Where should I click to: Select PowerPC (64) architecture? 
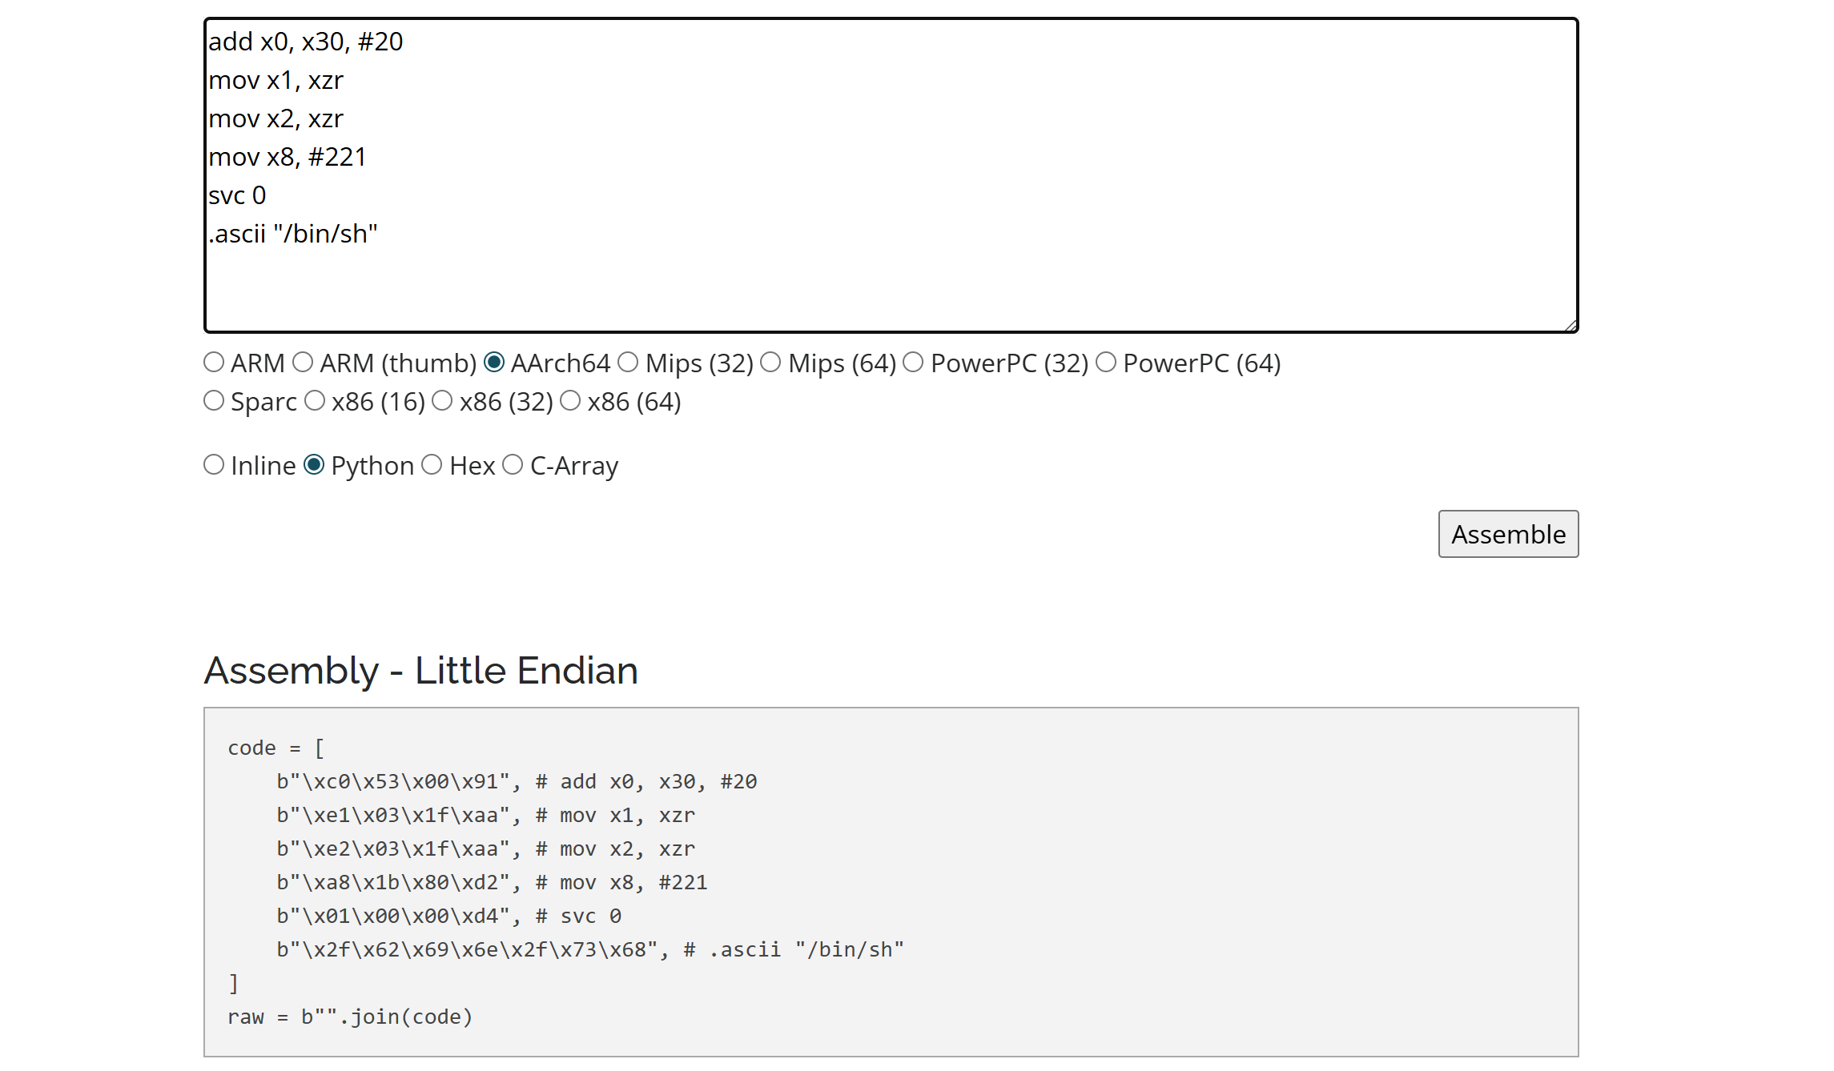pyautogui.click(x=1106, y=363)
